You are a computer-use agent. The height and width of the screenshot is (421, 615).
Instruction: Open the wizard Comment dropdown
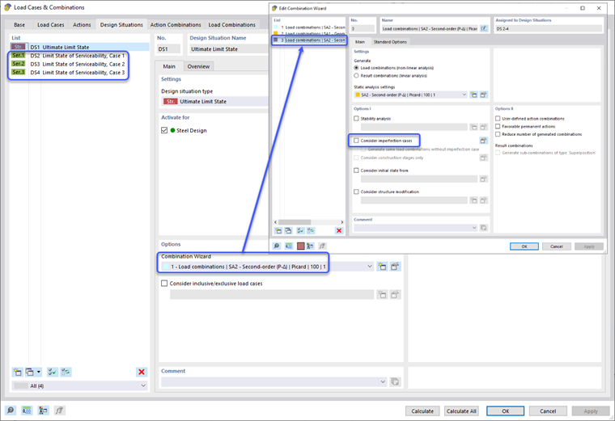(474, 228)
